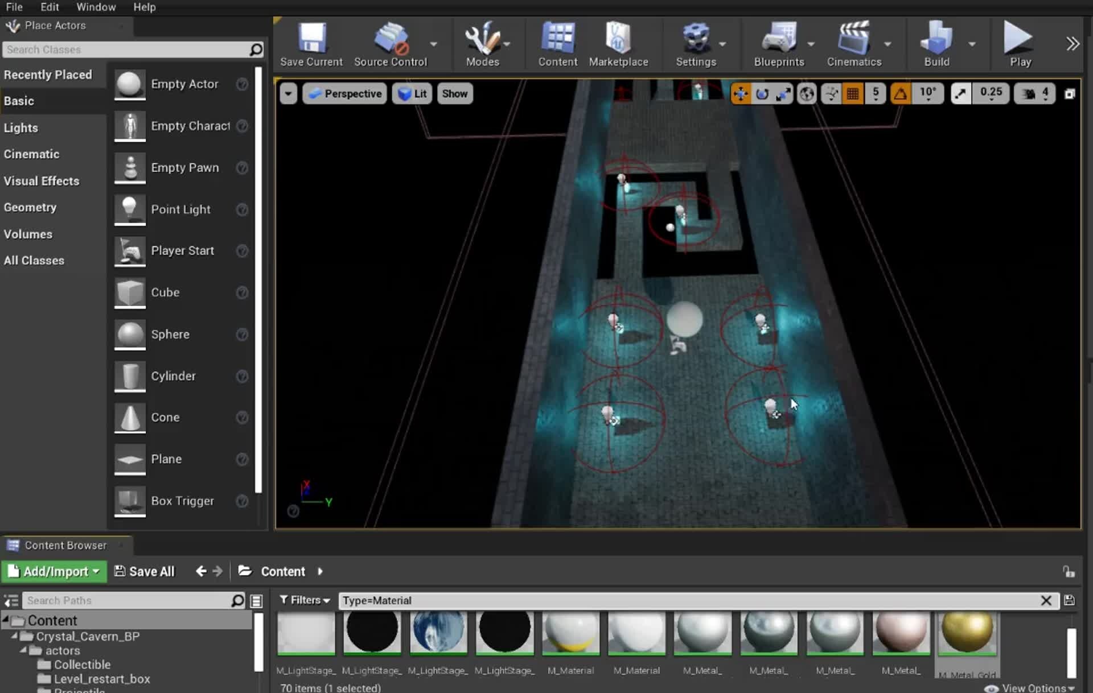Click the world/local coordinate system globe icon
The width and height of the screenshot is (1093, 693).
click(807, 93)
